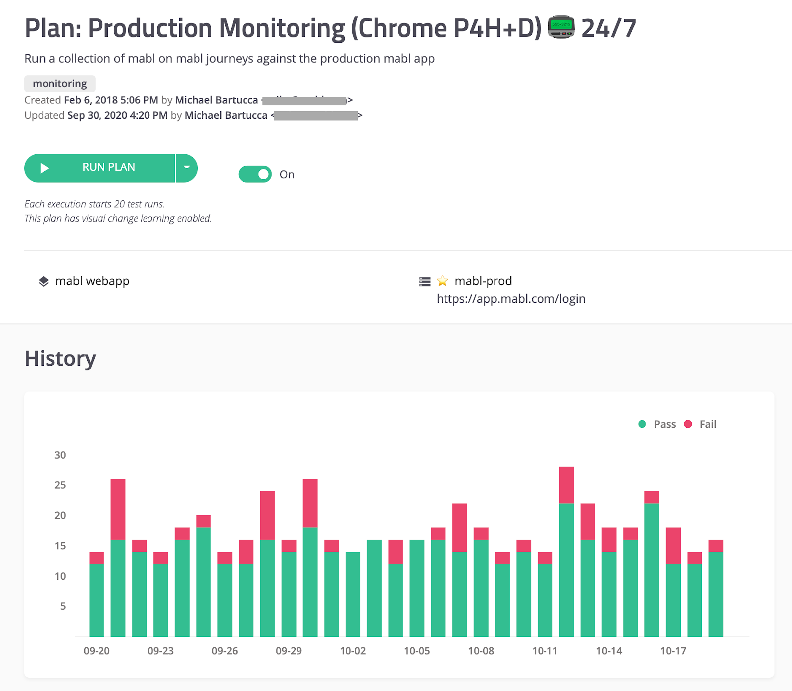Click the plan title heading
Viewport: 792px width, 691px height.
click(x=330, y=28)
